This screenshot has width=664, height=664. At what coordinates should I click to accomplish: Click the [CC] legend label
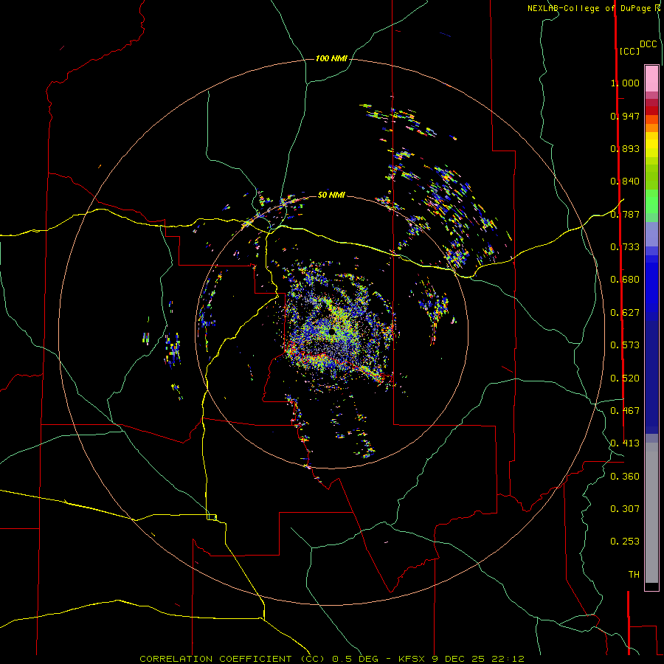(630, 51)
